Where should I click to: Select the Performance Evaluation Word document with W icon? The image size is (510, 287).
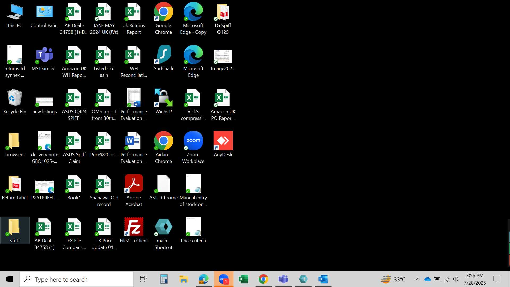pos(134,148)
